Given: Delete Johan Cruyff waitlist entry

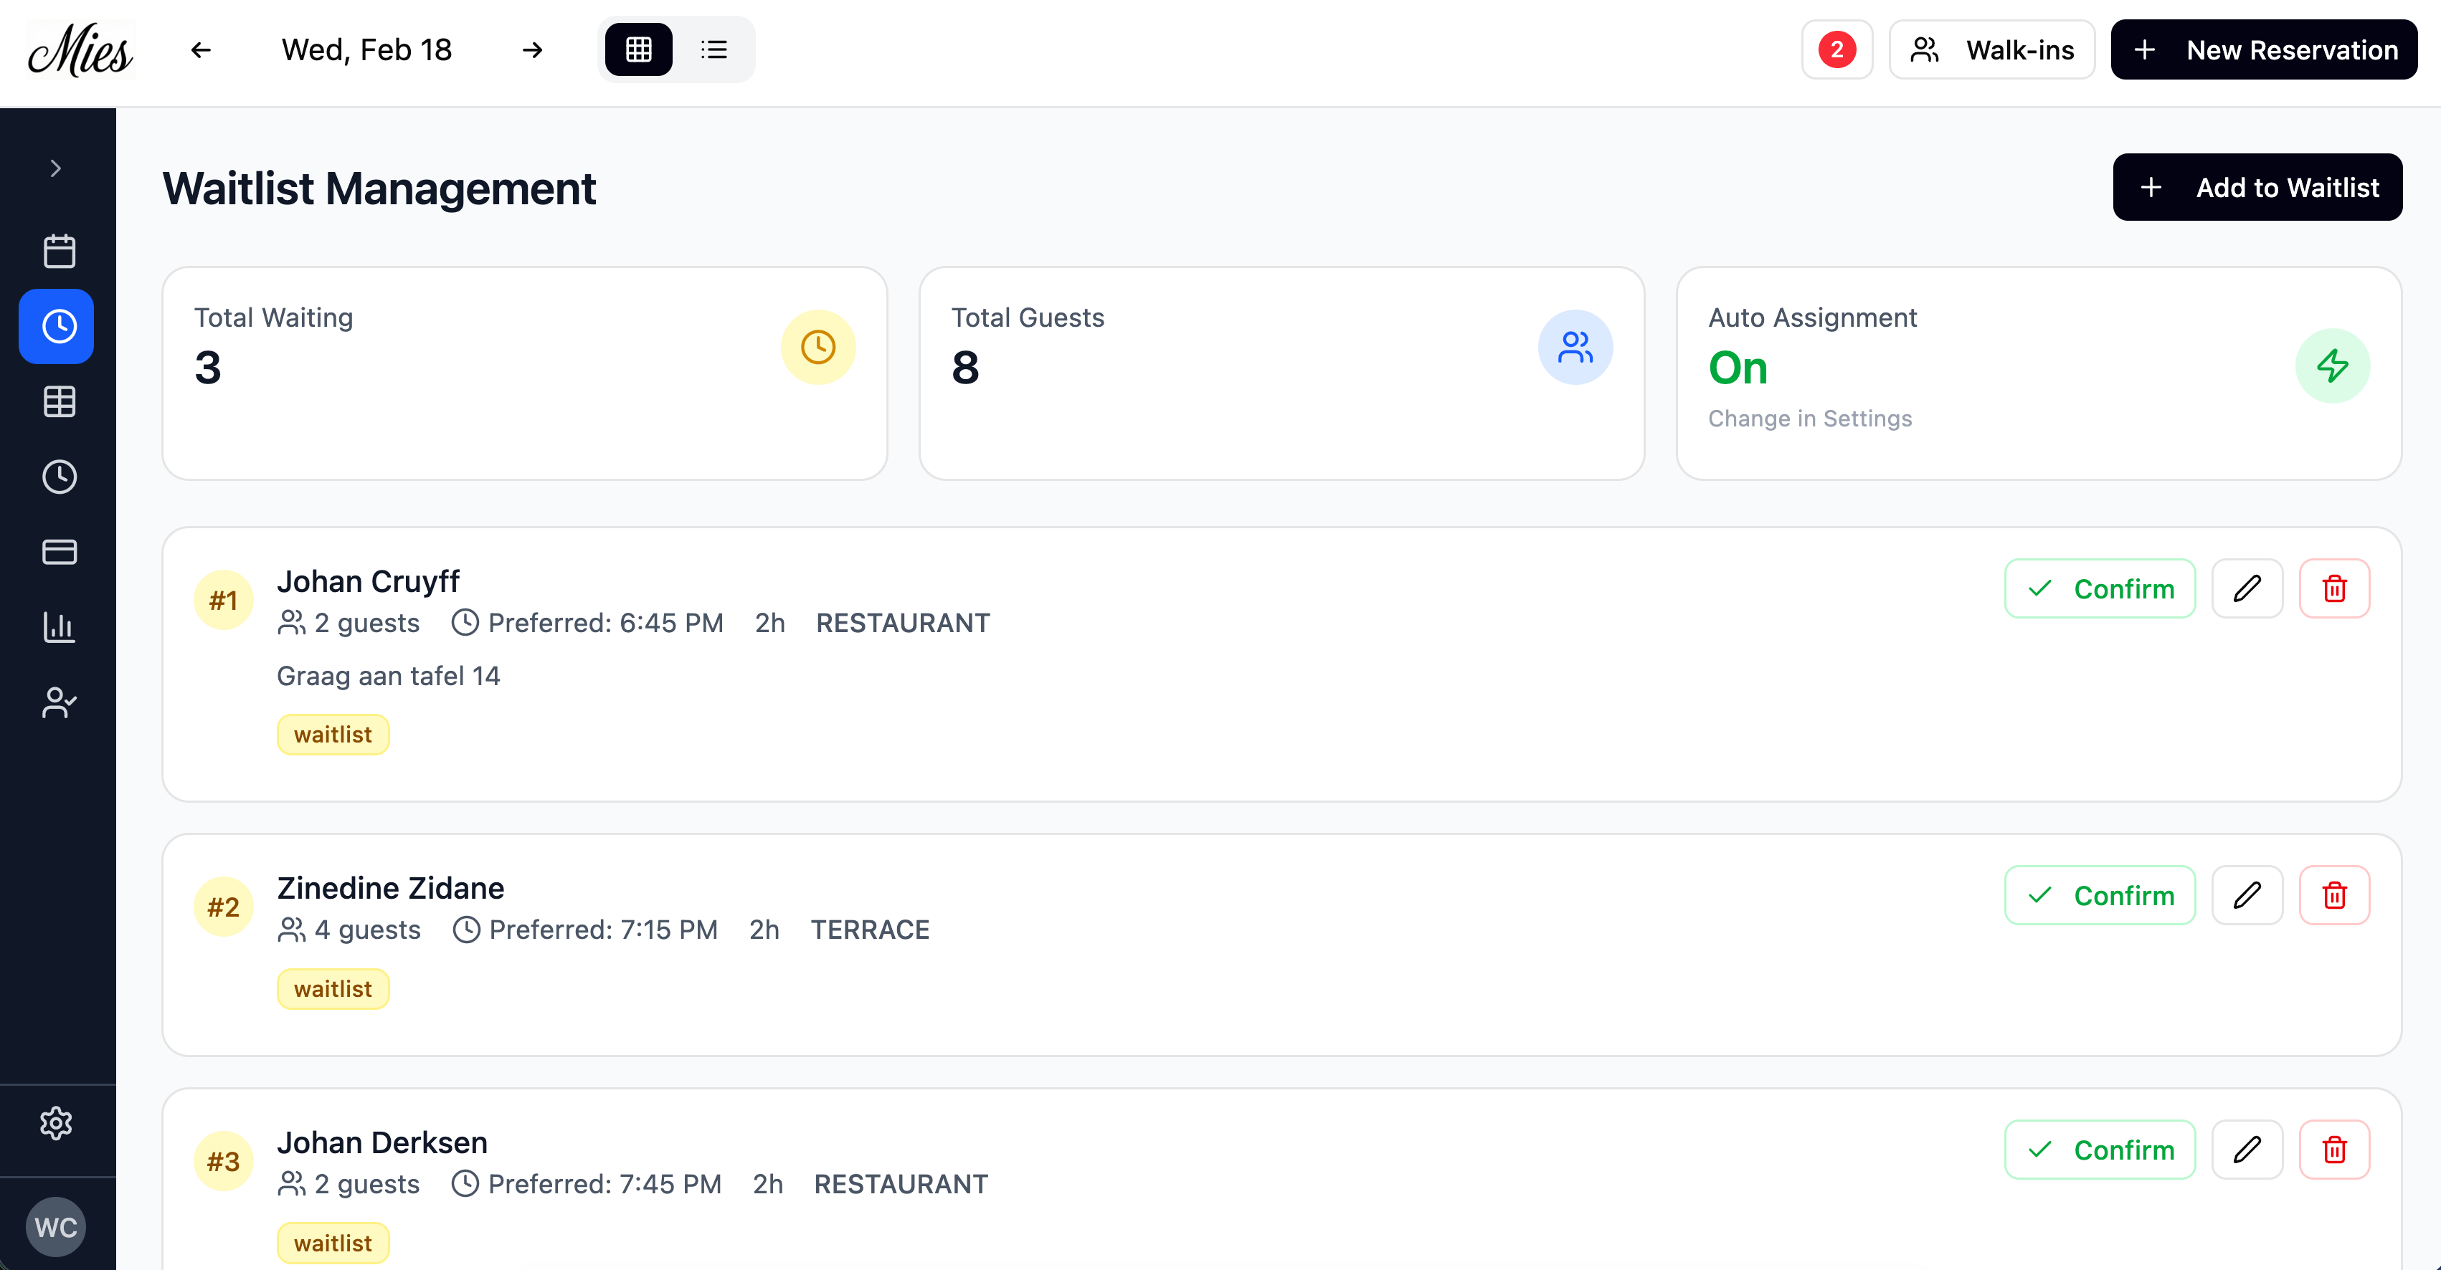Looking at the screenshot, I should click(x=2334, y=589).
